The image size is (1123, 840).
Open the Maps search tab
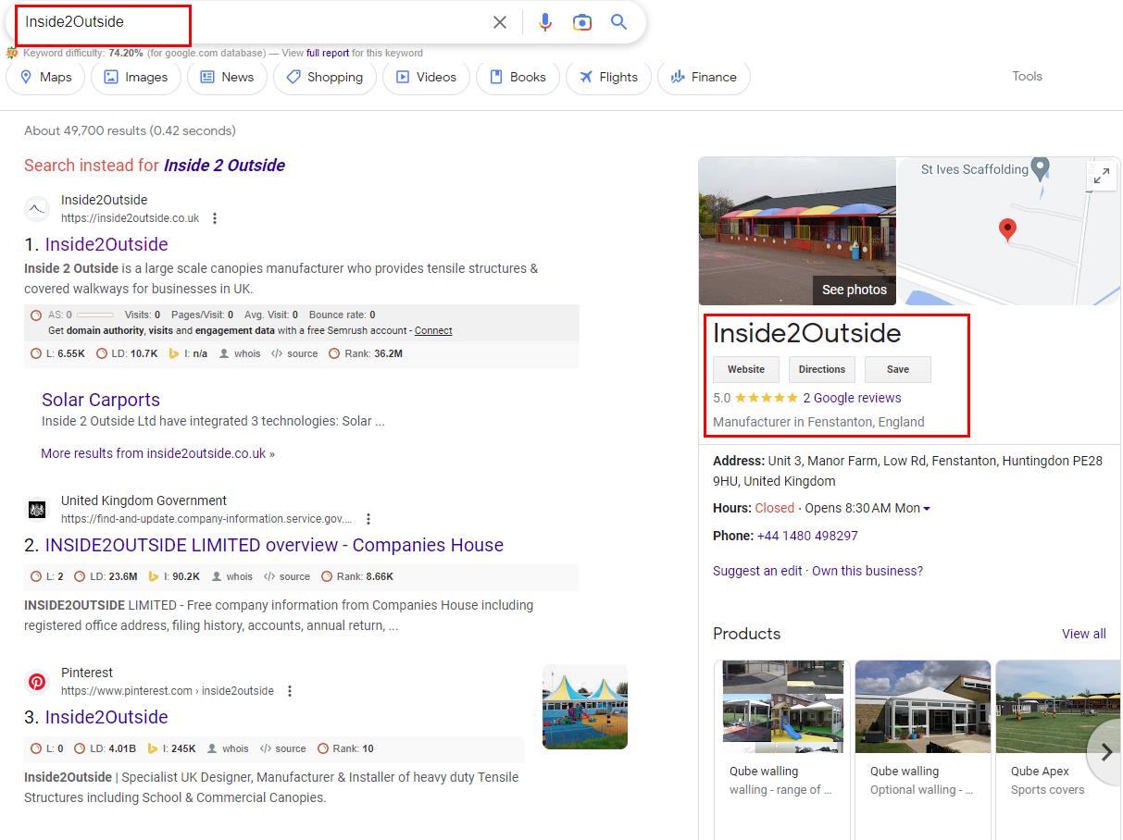pos(45,77)
